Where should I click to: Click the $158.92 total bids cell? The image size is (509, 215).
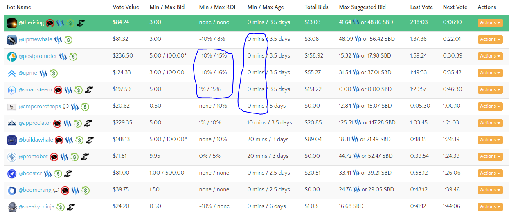[314, 56]
